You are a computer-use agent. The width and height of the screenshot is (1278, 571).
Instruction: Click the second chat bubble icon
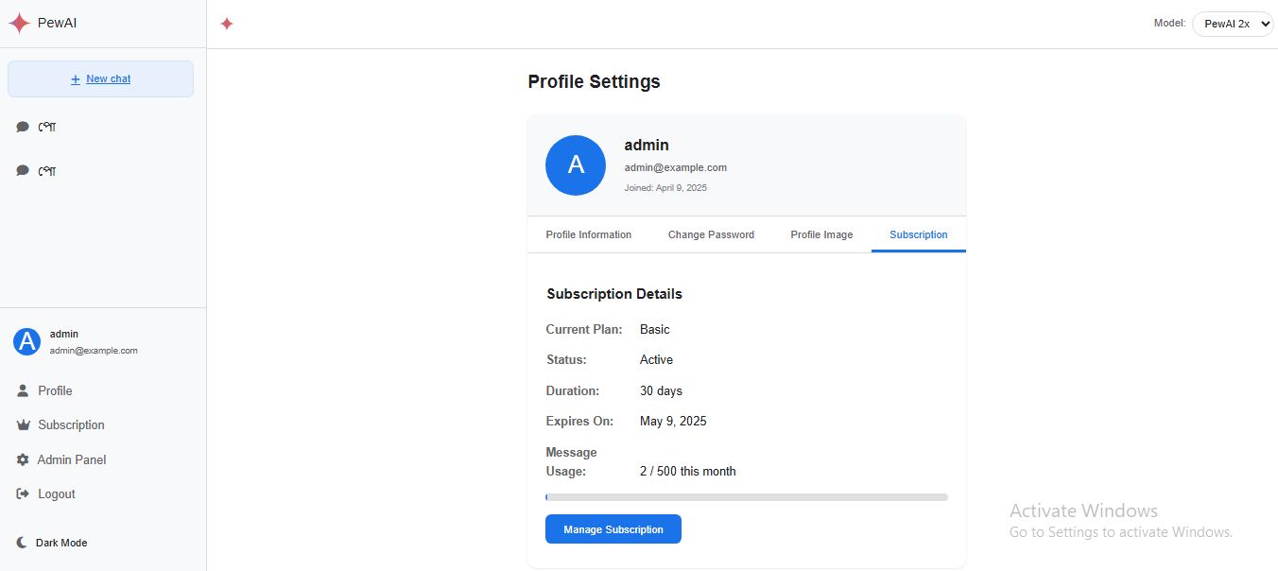pyautogui.click(x=23, y=171)
